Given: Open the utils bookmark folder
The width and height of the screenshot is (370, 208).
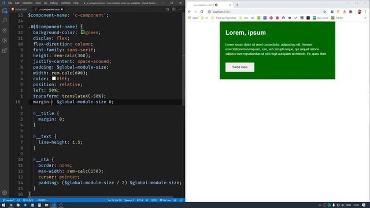Looking at the screenshot, I should [x=244, y=18].
